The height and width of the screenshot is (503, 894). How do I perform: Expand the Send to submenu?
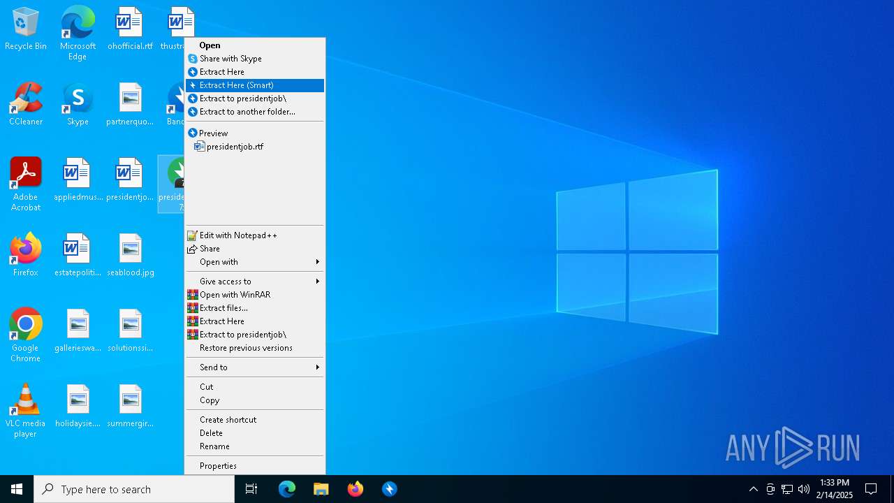(255, 367)
